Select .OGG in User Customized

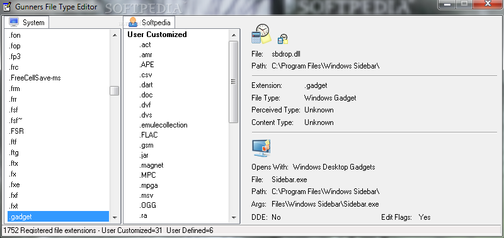148,205
